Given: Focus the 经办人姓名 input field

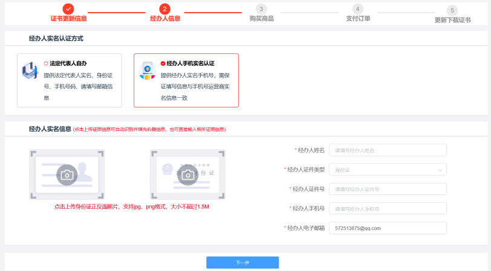Looking at the screenshot, I should point(388,150).
